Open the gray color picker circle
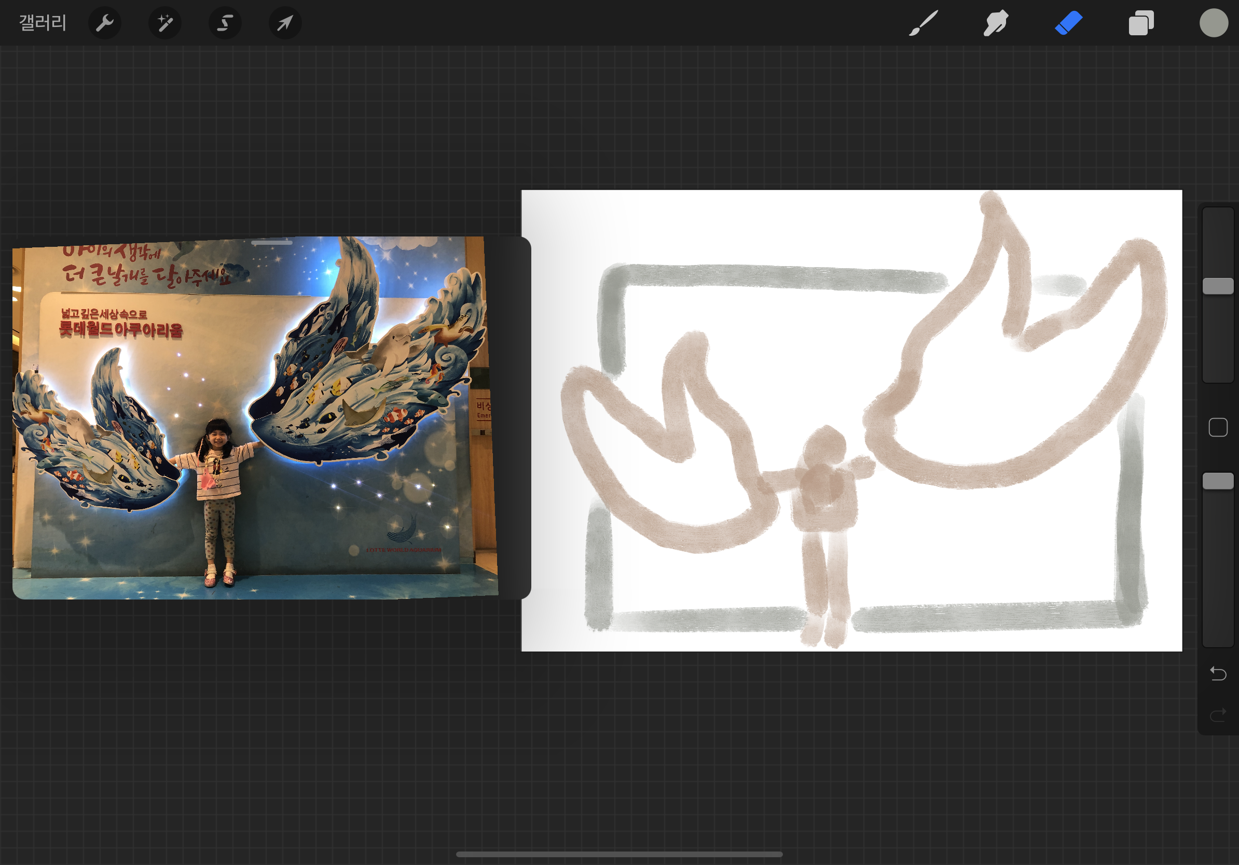1239x865 pixels. tap(1214, 23)
